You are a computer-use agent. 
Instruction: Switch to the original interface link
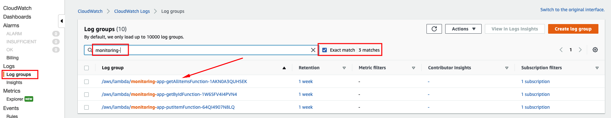pyautogui.click(x=572, y=10)
